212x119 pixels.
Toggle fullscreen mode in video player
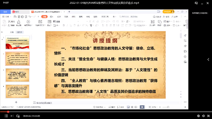(x=208, y=116)
